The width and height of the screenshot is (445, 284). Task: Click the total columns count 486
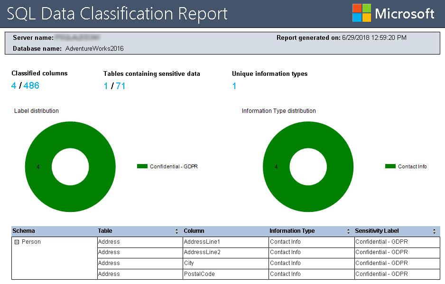coord(31,85)
